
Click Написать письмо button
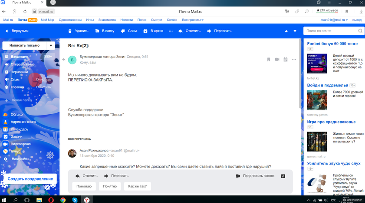[24, 45]
